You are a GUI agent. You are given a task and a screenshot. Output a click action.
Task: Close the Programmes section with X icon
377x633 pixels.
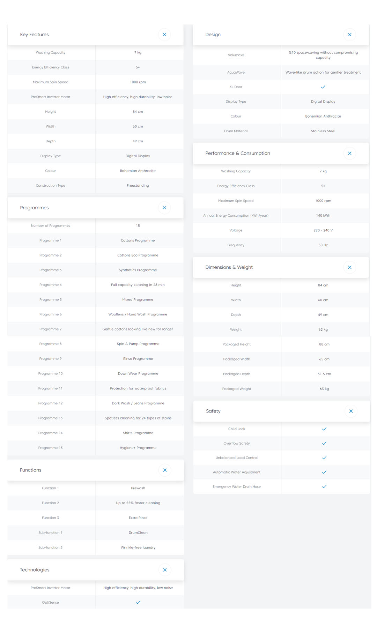click(x=164, y=208)
